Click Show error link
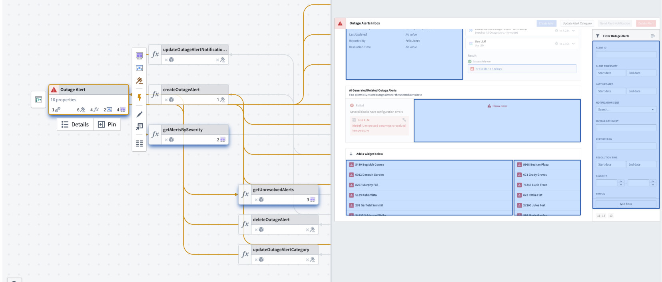The width and height of the screenshot is (662, 282). [x=497, y=106]
